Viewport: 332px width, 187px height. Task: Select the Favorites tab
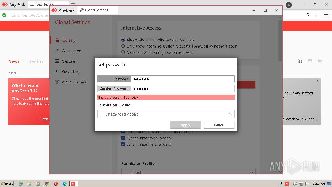35,61
